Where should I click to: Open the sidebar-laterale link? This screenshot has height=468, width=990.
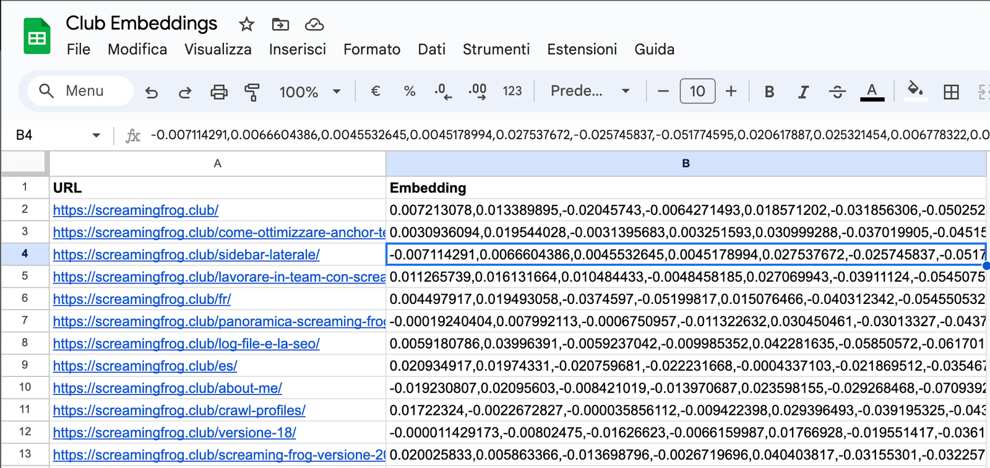pos(186,254)
